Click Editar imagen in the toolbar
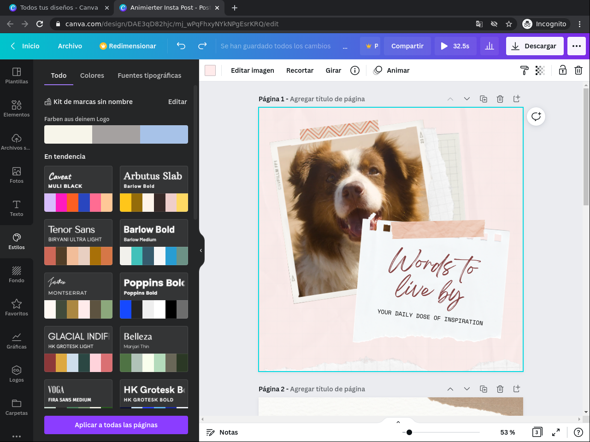590x442 pixels. tap(253, 70)
